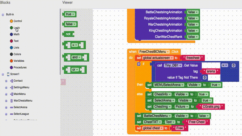Toggle false value on BattleChestMenu Visible
The width and height of the screenshot is (242, 136).
click(204, 116)
